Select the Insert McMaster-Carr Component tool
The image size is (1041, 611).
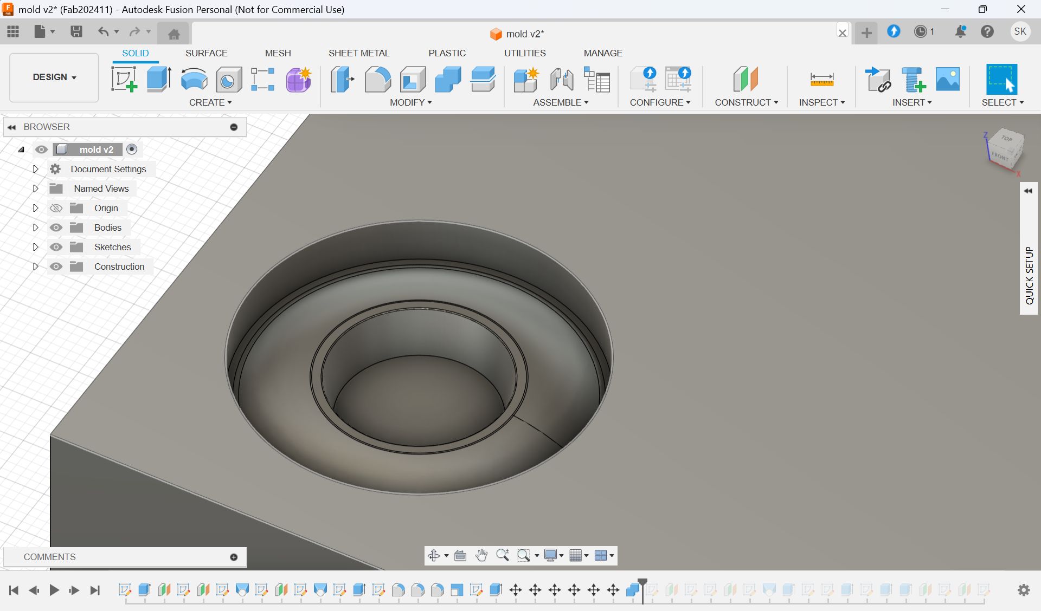(x=913, y=80)
